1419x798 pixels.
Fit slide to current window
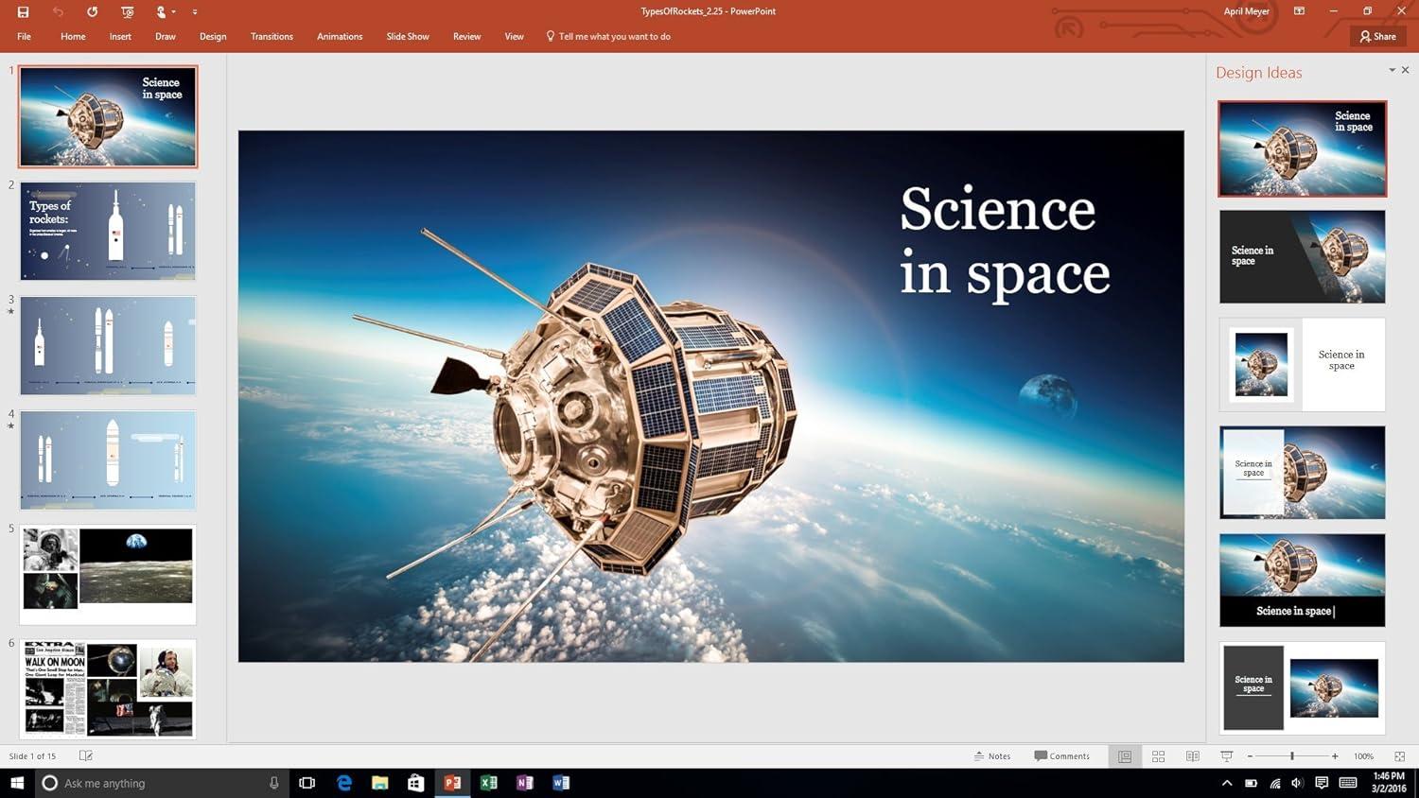pyautogui.click(x=1399, y=756)
